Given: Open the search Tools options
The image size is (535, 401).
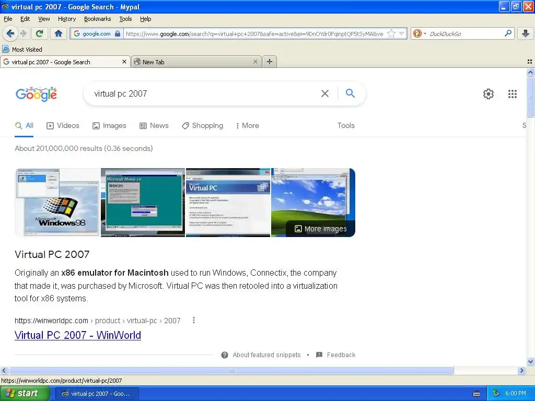Looking at the screenshot, I should tap(346, 125).
